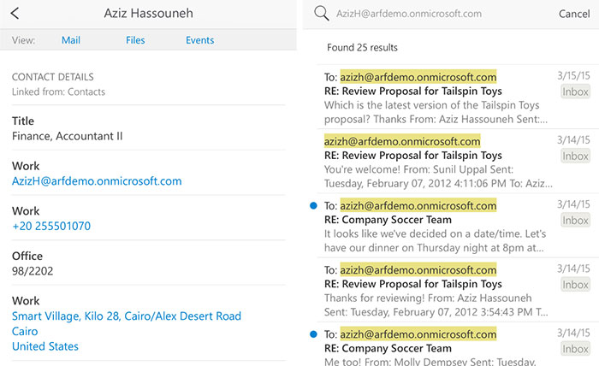599x366 pixels.
Task: Tap the search magnifier icon
Action: [x=321, y=14]
